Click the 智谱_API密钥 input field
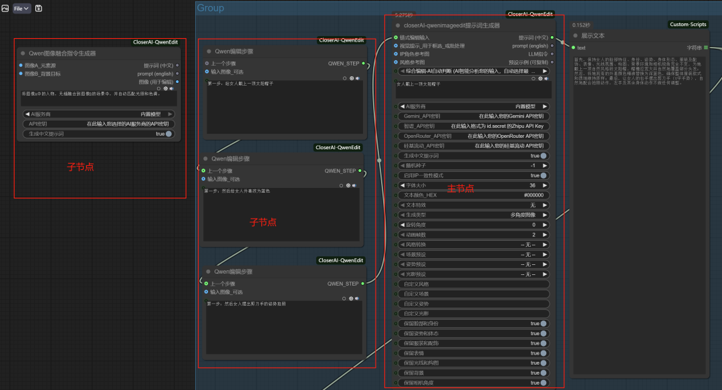722x390 pixels. click(473, 126)
